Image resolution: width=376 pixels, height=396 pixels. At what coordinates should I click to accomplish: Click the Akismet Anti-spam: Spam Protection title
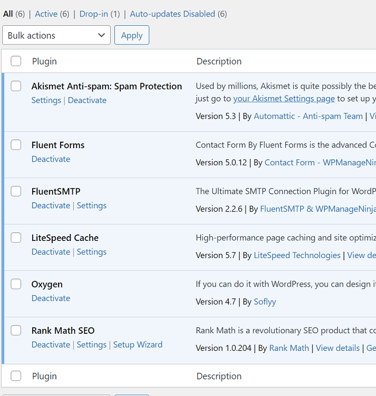tap(107, 86)
